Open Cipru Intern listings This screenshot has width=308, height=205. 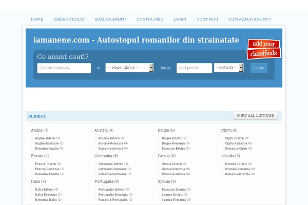tap(237, 138)
